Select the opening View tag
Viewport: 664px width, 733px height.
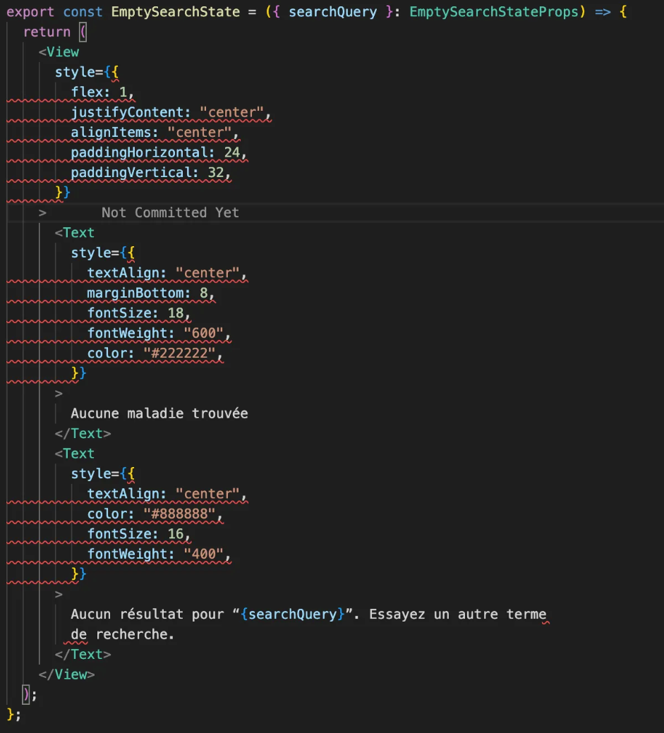click(x=62, y=52)
